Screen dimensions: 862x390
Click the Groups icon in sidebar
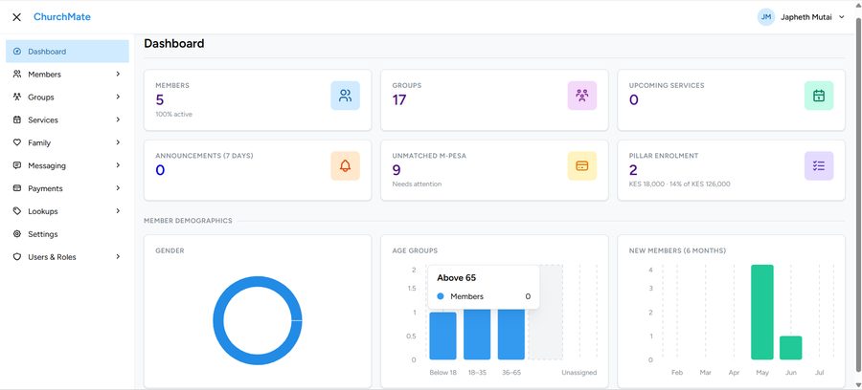[x=17, y=97]
